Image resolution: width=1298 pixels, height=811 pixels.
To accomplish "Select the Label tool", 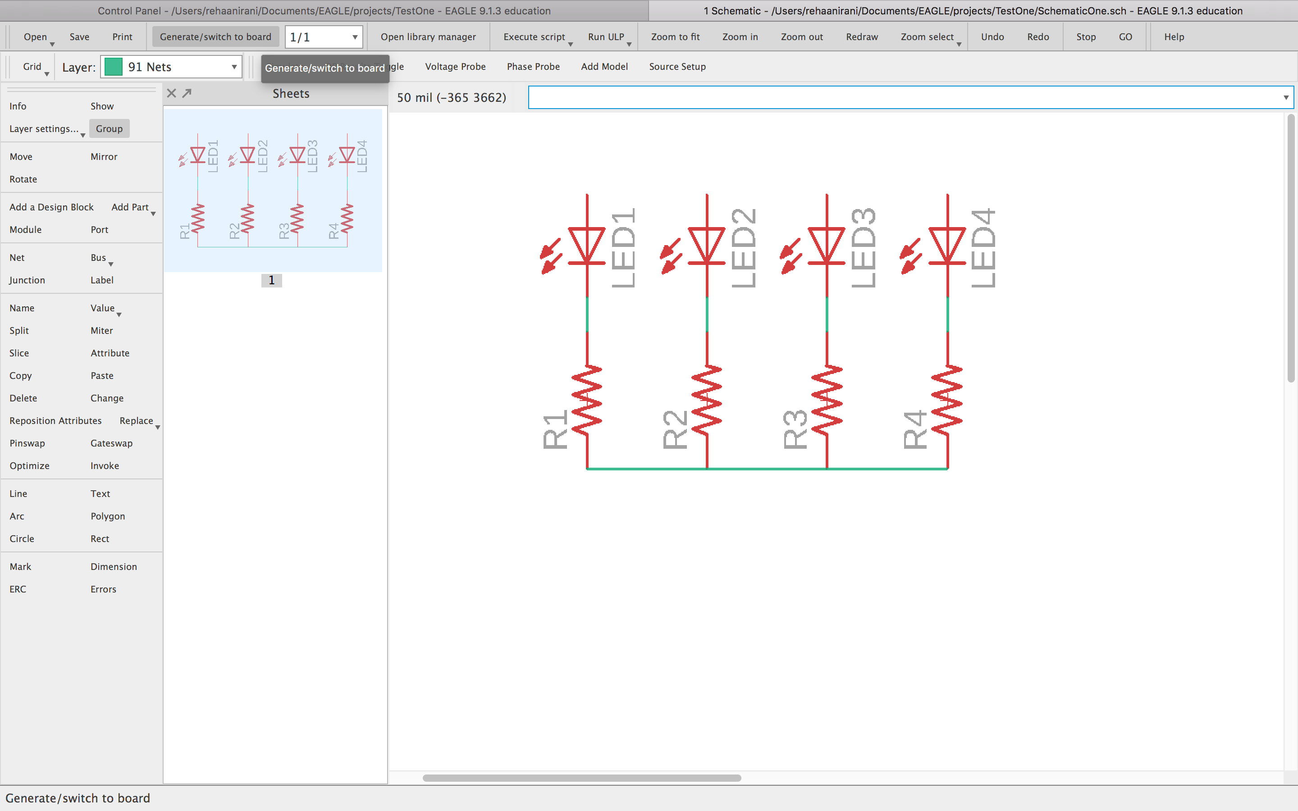I will click(x=102, y=280).
